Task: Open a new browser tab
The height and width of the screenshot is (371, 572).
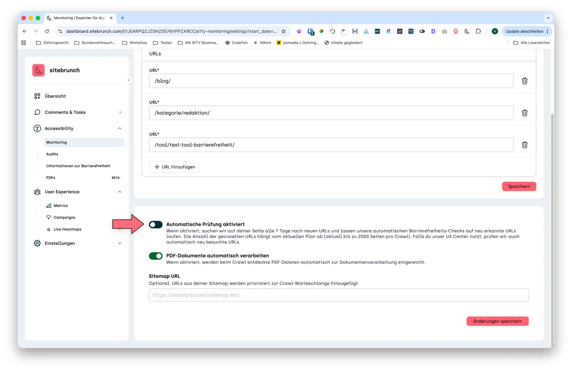Action: tap(123, 18)
